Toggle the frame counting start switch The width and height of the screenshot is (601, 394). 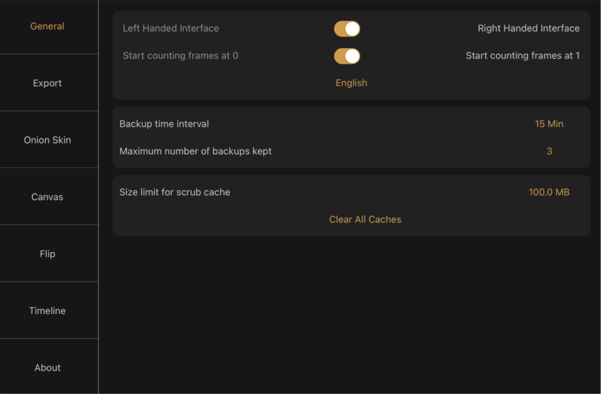point(347,56)
